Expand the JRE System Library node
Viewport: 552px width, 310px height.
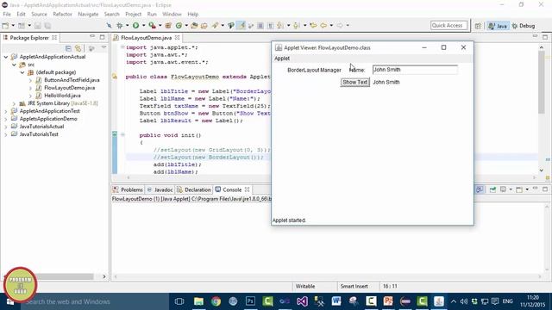coord(14,103)
